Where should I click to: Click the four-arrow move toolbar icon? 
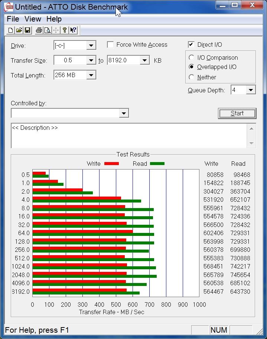click(56, 30)
